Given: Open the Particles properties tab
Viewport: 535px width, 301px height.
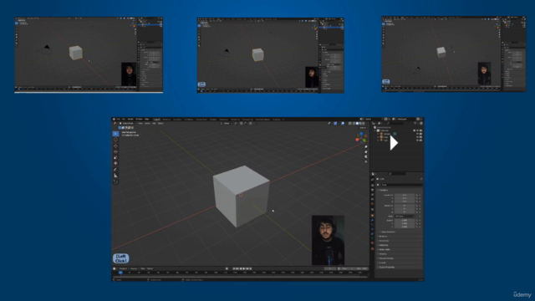Looking at the screenshot, I should (373, 225).
